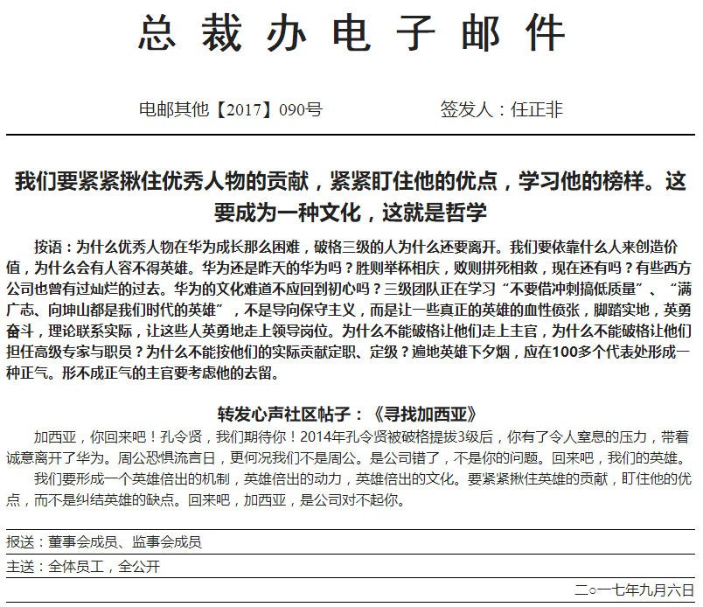Click the title second line 要成为一种文化，这就是哲学

pos(351,213)
